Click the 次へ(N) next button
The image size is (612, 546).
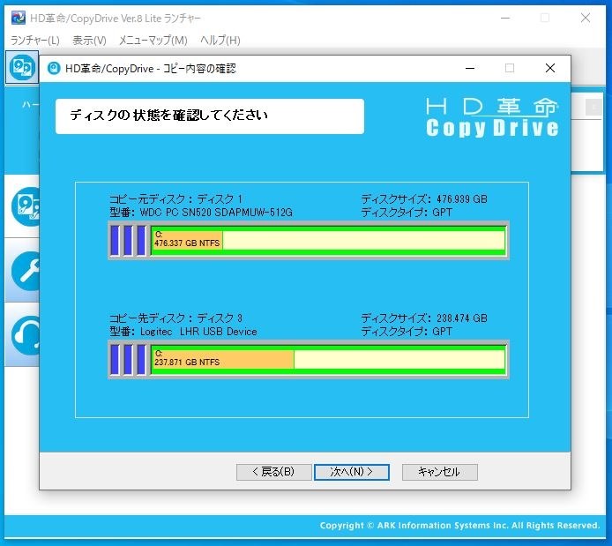coord(352,472)
